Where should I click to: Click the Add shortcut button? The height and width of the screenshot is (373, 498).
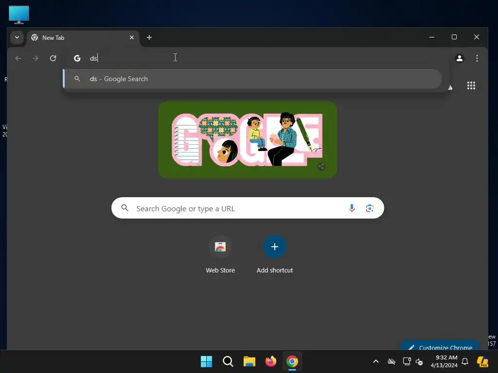(x=275, y=254)
